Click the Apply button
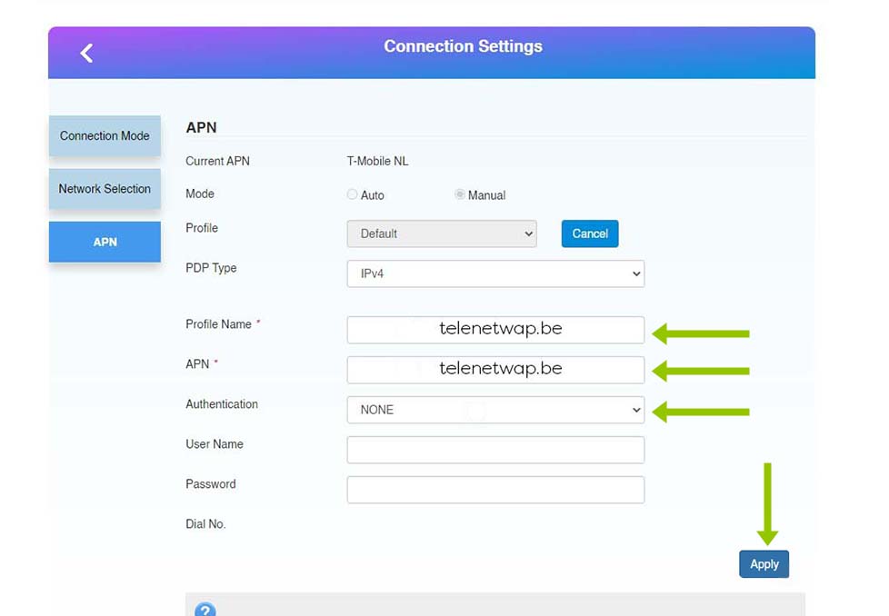The image size is (889, 616). (764, 564)
